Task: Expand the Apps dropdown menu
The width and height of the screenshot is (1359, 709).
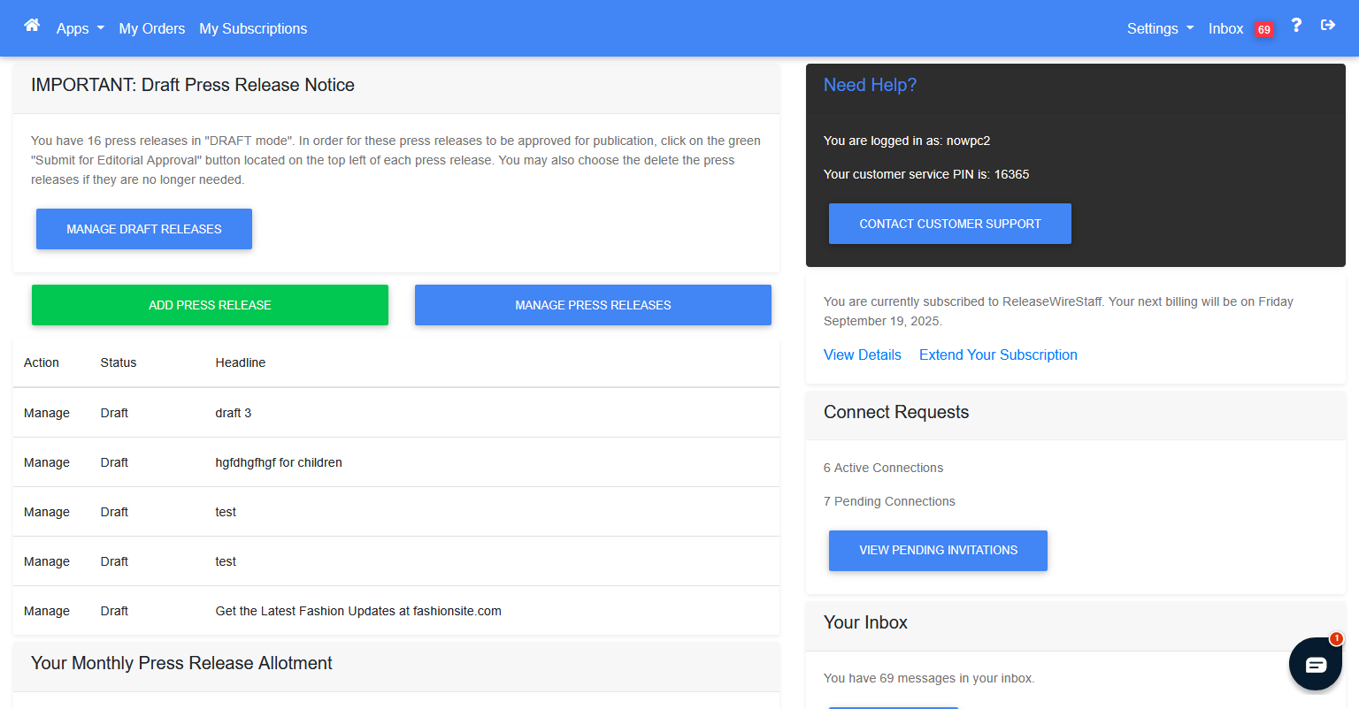Action: pyautogui.click(x=81, y=28)
